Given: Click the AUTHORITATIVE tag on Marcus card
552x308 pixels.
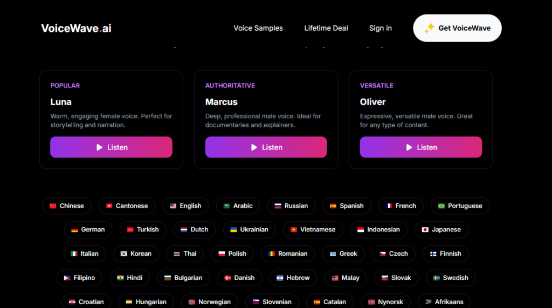Looking at the screenshot, I should (x=230, y=86).
